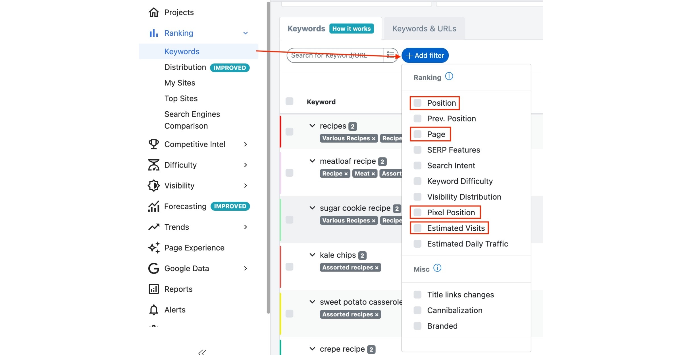The image size is (682, 355).
Task: Open the Projects home icon
Action: 153,12
